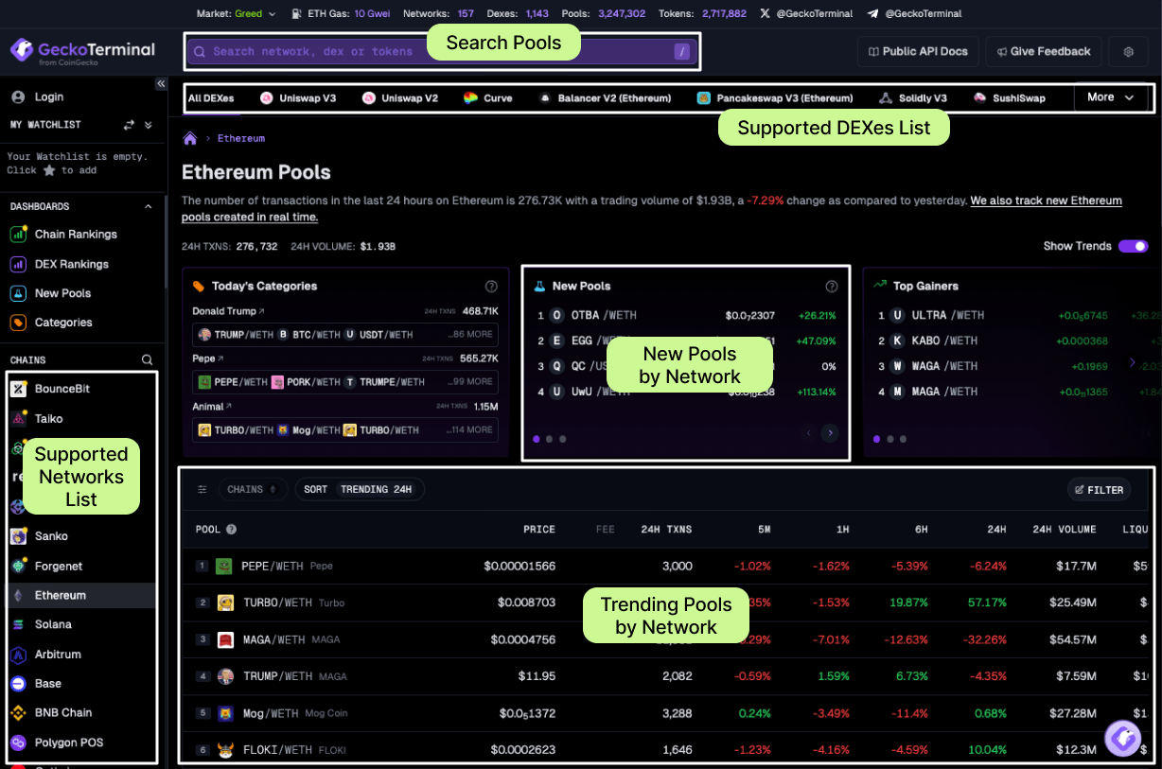Click the help icon next to POOL column header
This screenshot has width=1162, height=769.
pyautogui.click(x=231, y=530)
